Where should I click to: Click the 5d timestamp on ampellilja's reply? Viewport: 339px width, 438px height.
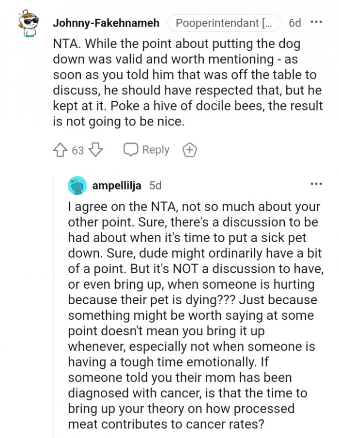155,185
